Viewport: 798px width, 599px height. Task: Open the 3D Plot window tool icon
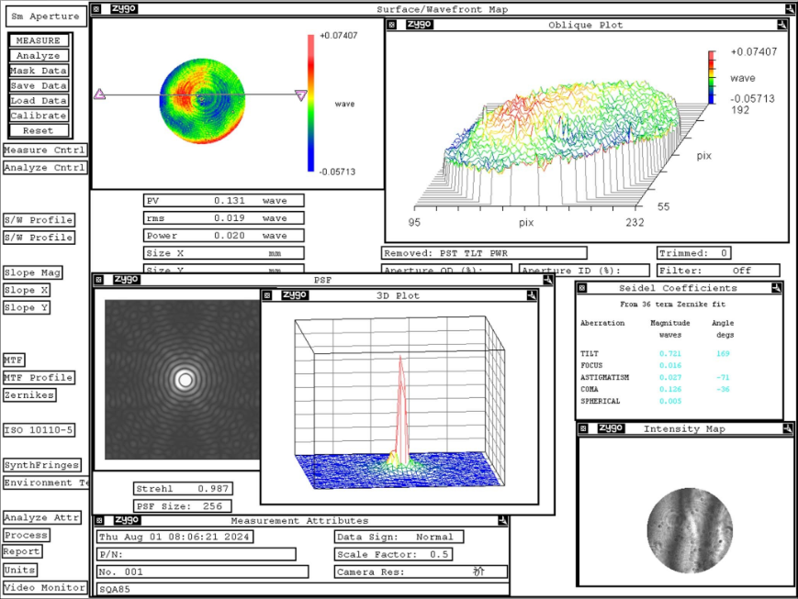[532, 295]
